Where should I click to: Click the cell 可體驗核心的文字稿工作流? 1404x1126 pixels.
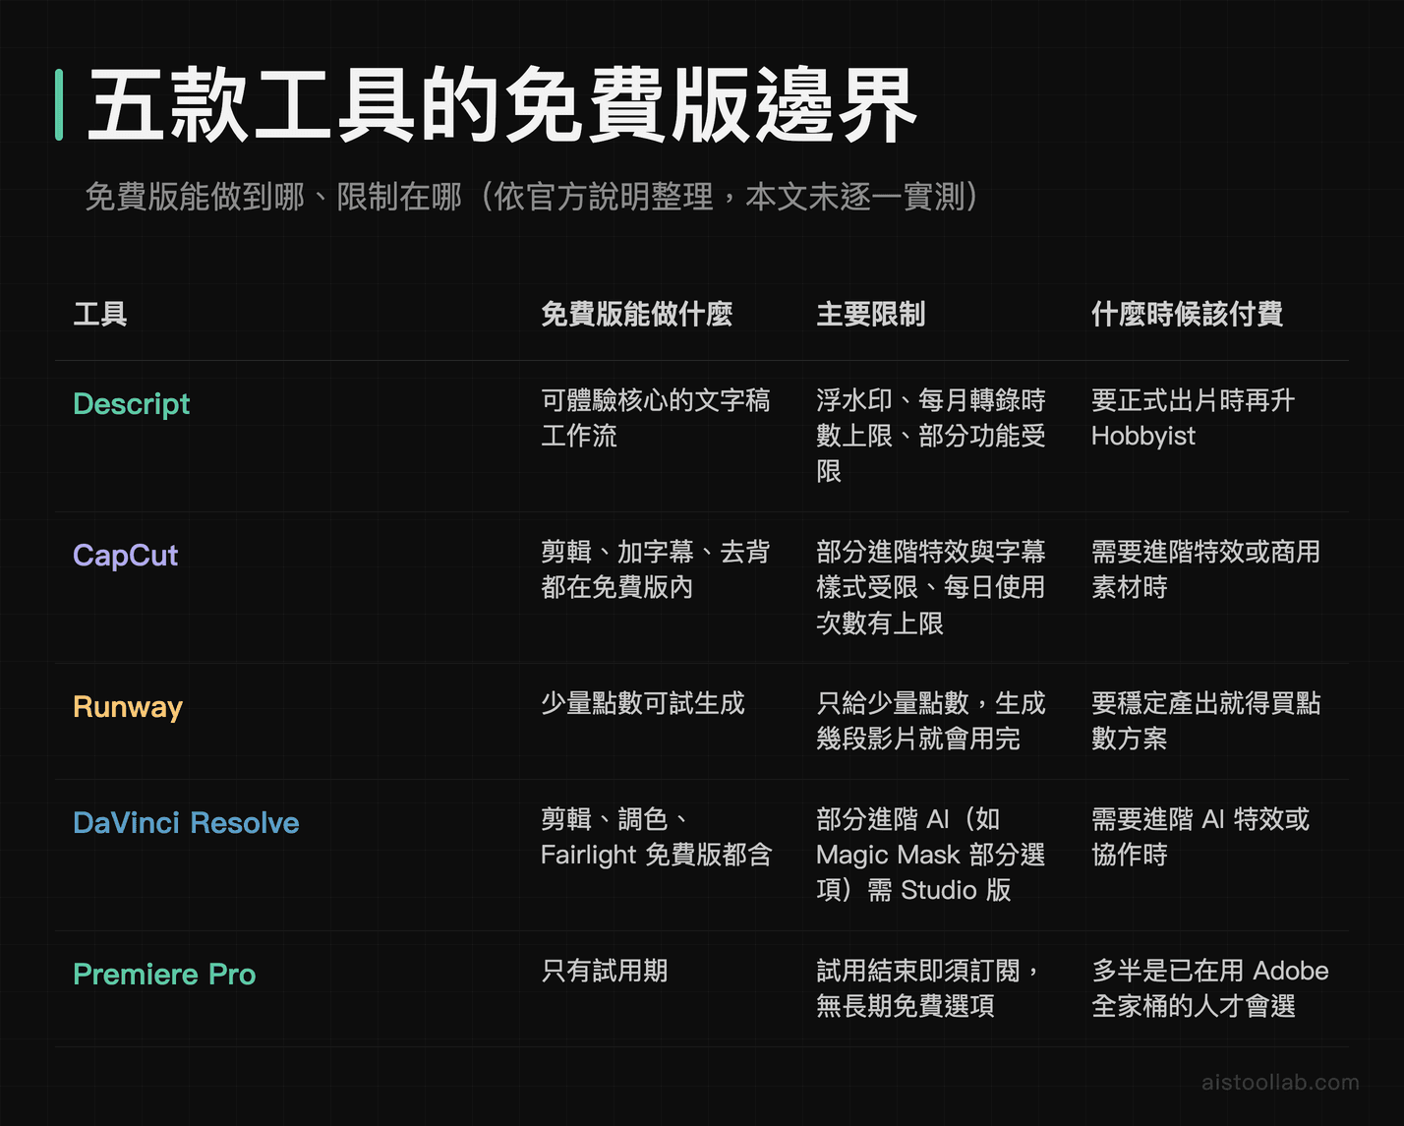pos(656,418)
